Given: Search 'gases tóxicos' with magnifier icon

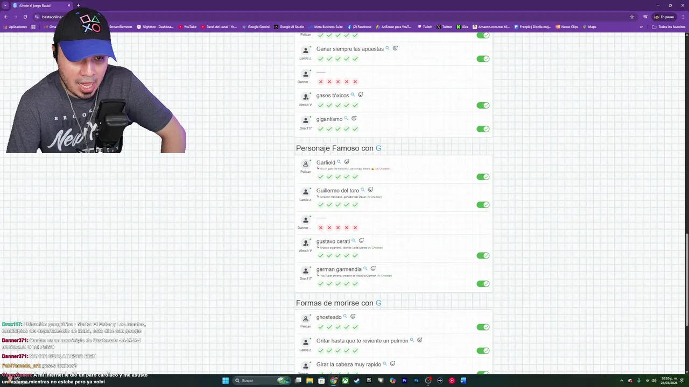Looking at the screenshot, I should pyautogui.click(x=353, y=95).
